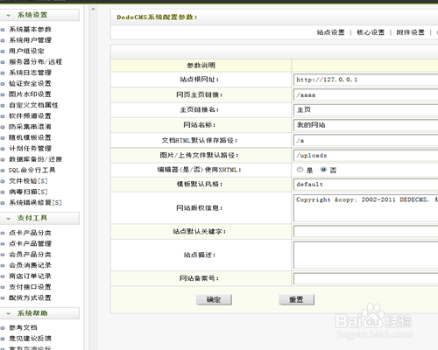Click the scroll up arrow of sidebar
This screenshot has height=350, width=438.
click(93, 9)
